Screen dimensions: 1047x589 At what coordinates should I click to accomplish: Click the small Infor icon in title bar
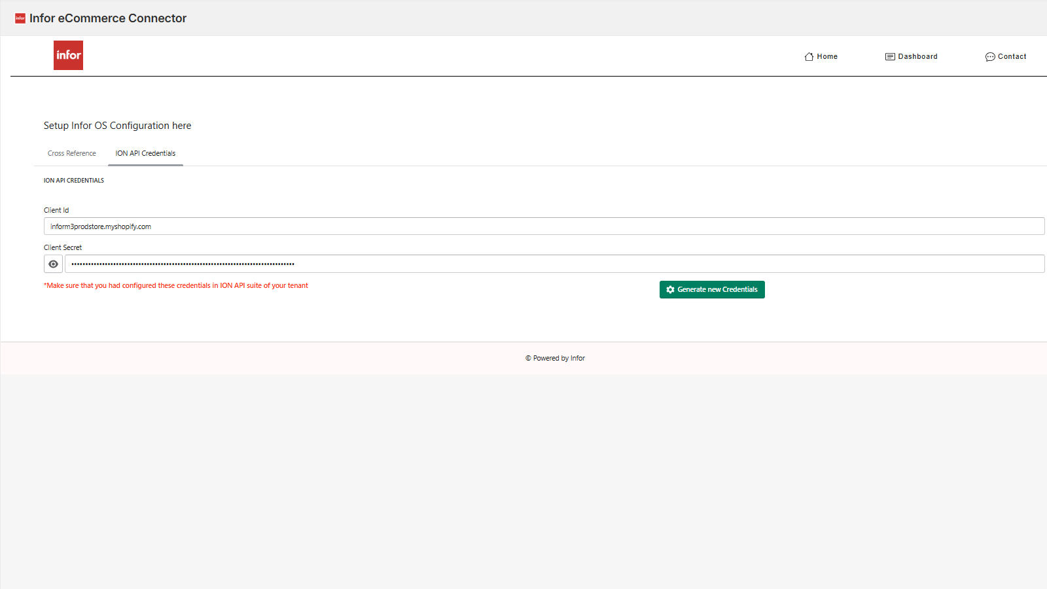click(20, 18)
